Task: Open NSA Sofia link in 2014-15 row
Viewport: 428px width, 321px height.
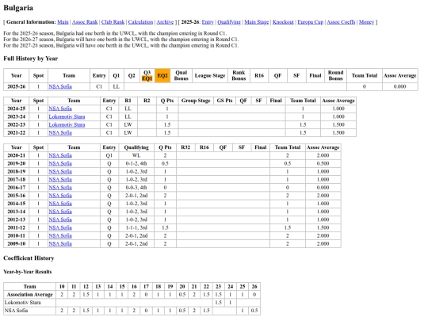Action: tap(60, 204)
